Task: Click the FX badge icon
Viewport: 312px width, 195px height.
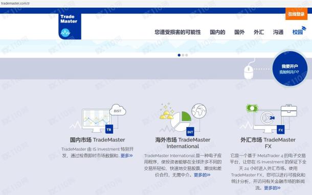Action: click(x=281, y=130)
